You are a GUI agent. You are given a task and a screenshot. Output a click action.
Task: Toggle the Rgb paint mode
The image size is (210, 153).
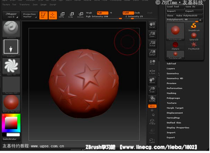(x=103, y=13)
